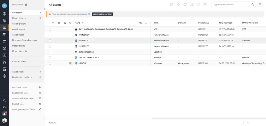Click the trash delete icon in the top toolbar
Screen dimensions: 266x126
[x=205, y=5]
